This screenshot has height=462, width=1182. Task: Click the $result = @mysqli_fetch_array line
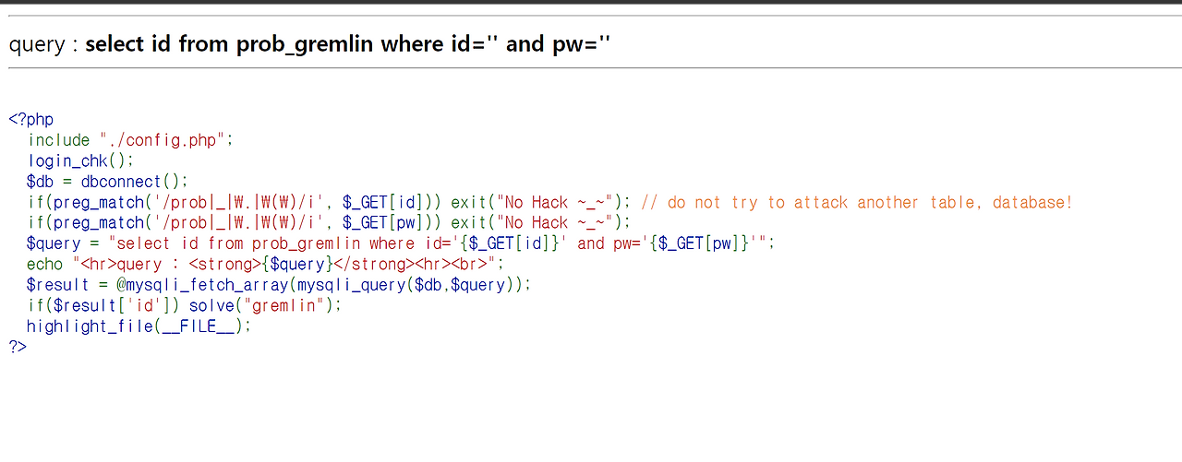pos(279,285)
